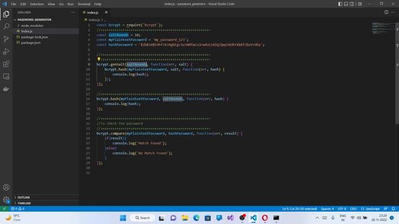The image size is (399, 224).
Task: Open the Source Control view
Action: coord(6,39)
